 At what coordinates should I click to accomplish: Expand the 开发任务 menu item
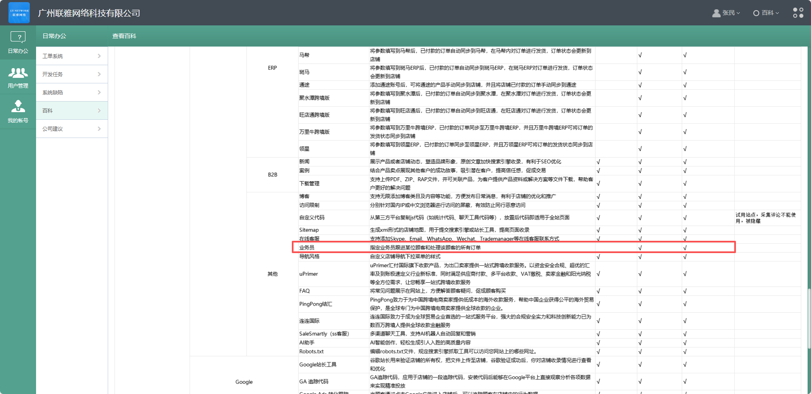pyautogui.click(x=72, y=74)
